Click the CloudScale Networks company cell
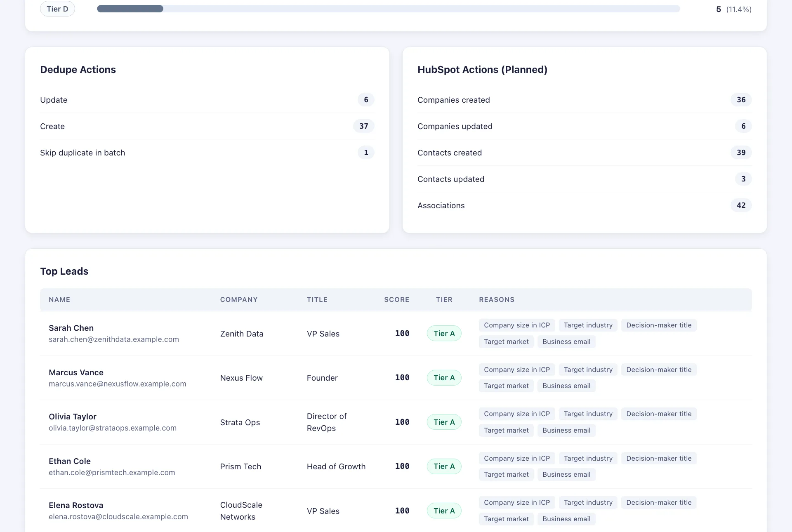The image size is (792, 532). click(241, 511)
